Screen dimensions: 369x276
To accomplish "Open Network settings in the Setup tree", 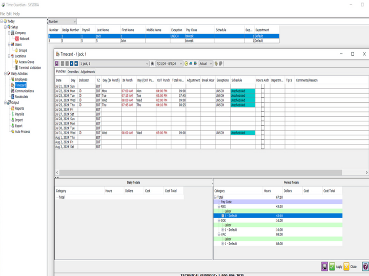I will click(x=24, y=38).
